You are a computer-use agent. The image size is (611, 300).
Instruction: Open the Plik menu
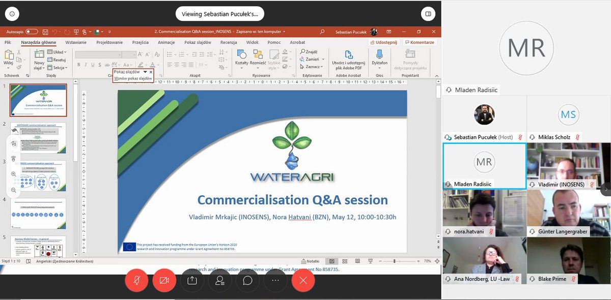click(x=8, y=43)
